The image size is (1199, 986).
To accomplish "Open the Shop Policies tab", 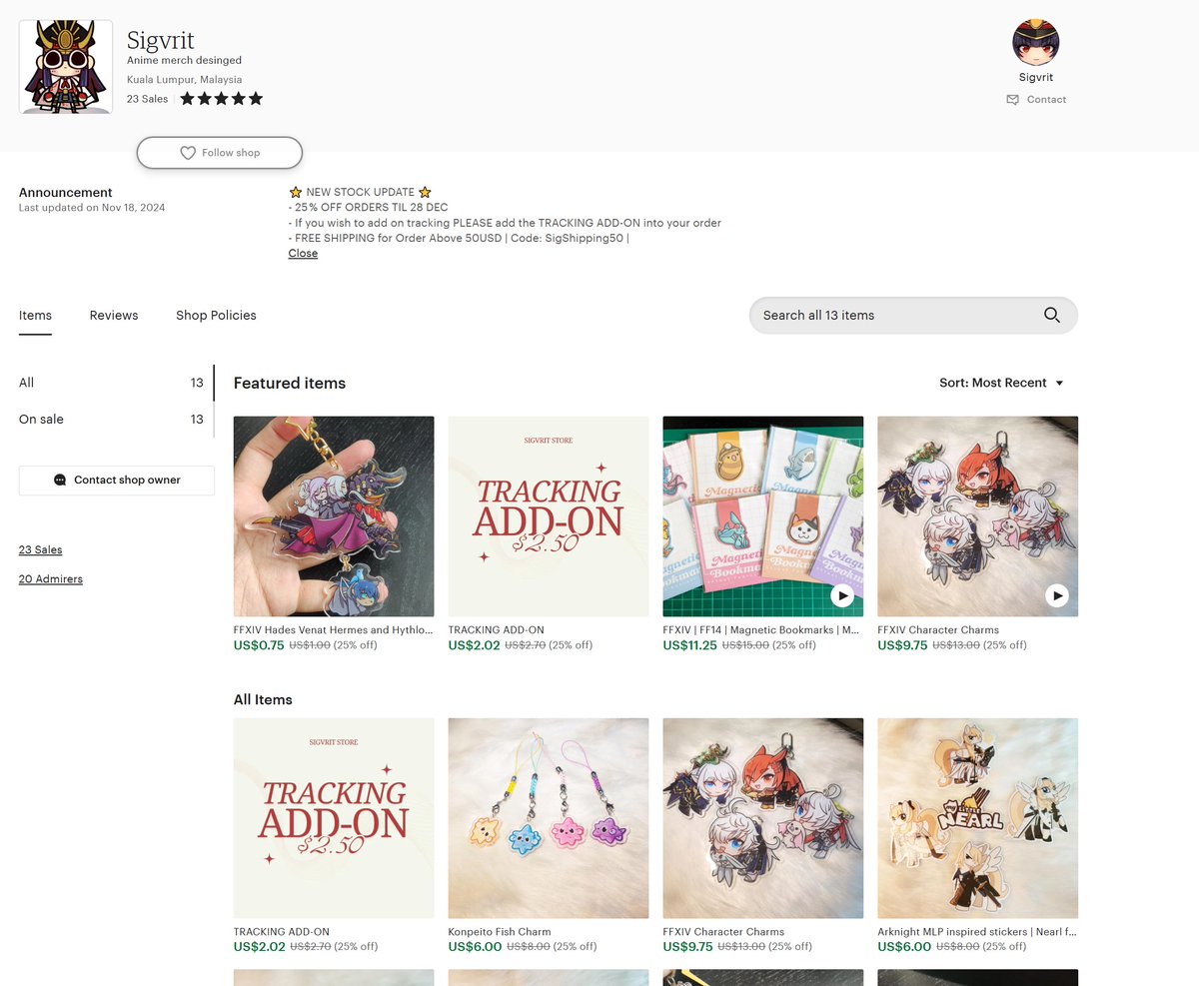I will (216, 316).
